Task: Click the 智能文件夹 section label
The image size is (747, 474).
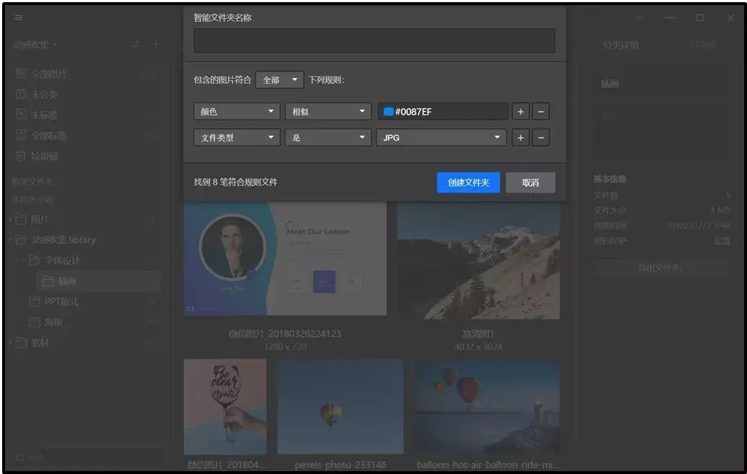Action: pyautogui.click(x=32, y=182)
